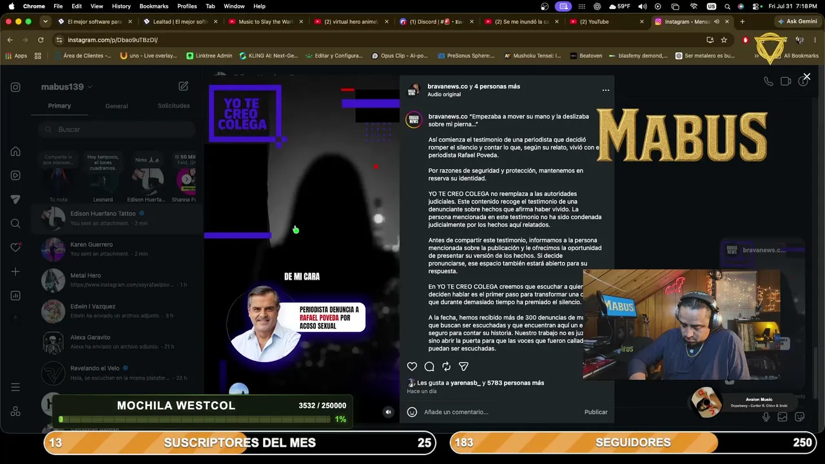Viewport: 825px width, 464px height.
Task: Repost the post using the repost icon
Action: coord(446,367)
